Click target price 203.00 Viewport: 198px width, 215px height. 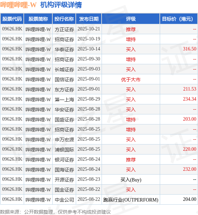click(x=189, y=119)
